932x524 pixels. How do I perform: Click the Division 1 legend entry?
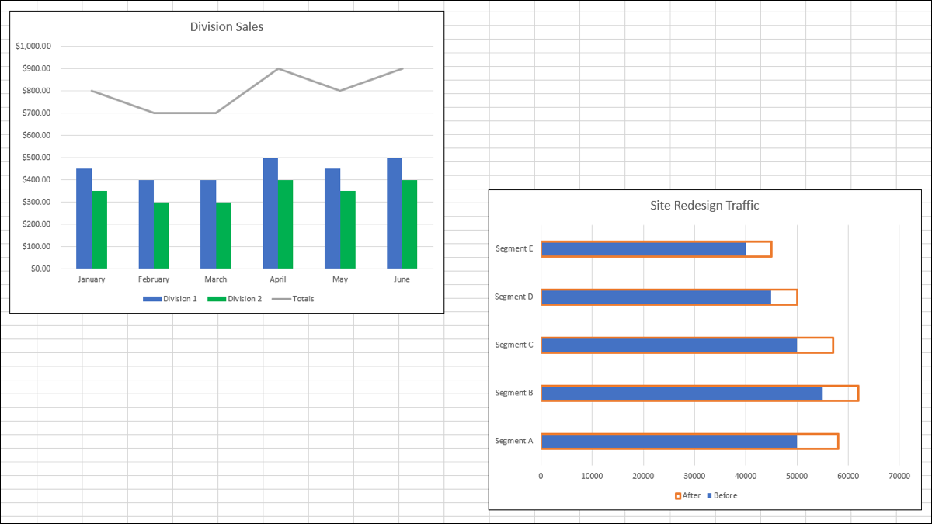(169, 298)
